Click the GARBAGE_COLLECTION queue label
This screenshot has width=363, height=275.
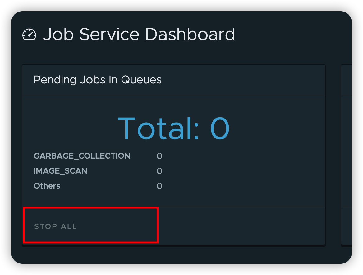tap(82, 156)
